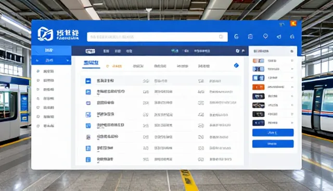Click the orange square icon in the window's top-right corner
The image size is (333, 191).
[x=293, y=23]
